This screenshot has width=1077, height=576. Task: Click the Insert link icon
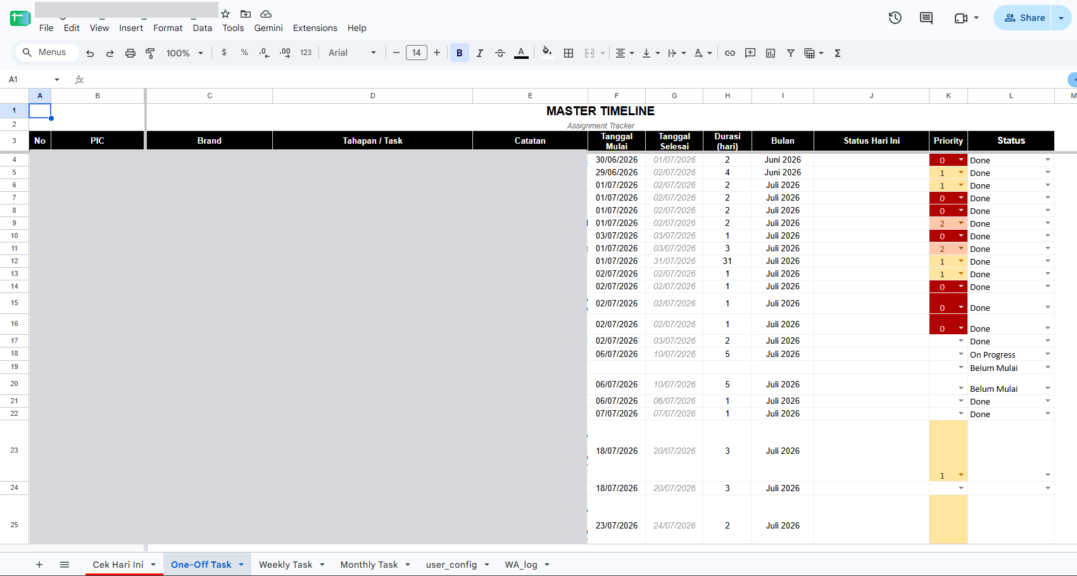(730, 53)
